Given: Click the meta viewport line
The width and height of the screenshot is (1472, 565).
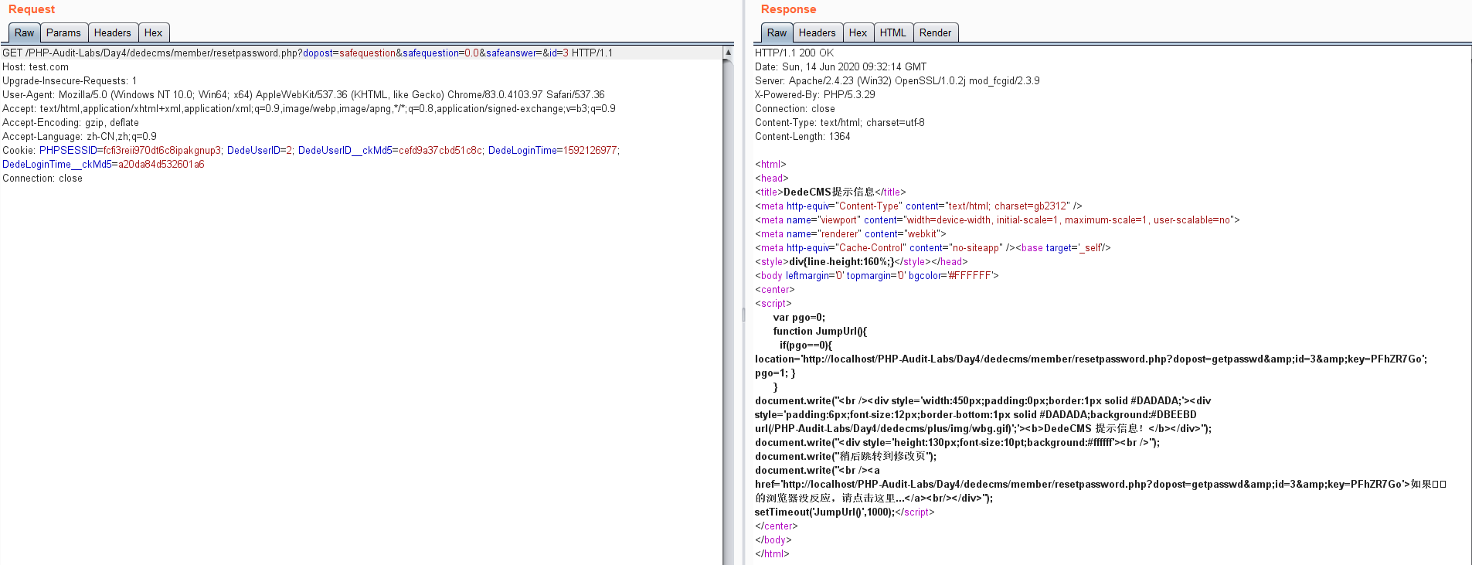Looking at the screenshot, I should (998, 220).
